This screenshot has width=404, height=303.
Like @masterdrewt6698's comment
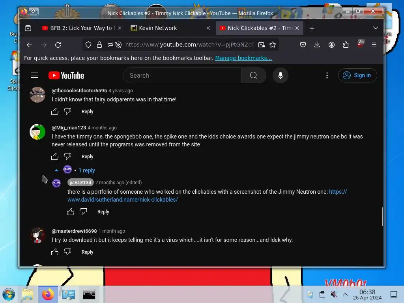click(x=54, y=252)
